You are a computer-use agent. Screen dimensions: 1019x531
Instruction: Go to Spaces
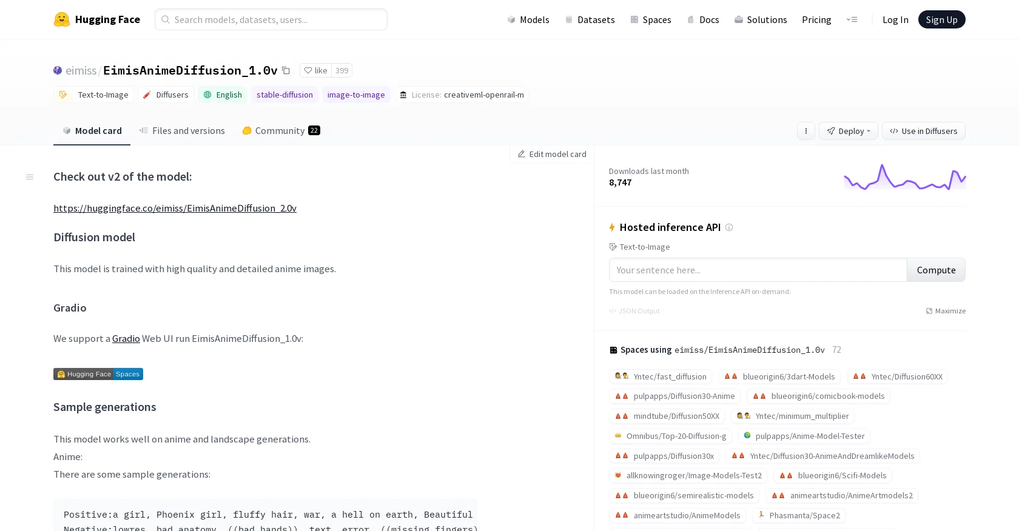point(651,19)
